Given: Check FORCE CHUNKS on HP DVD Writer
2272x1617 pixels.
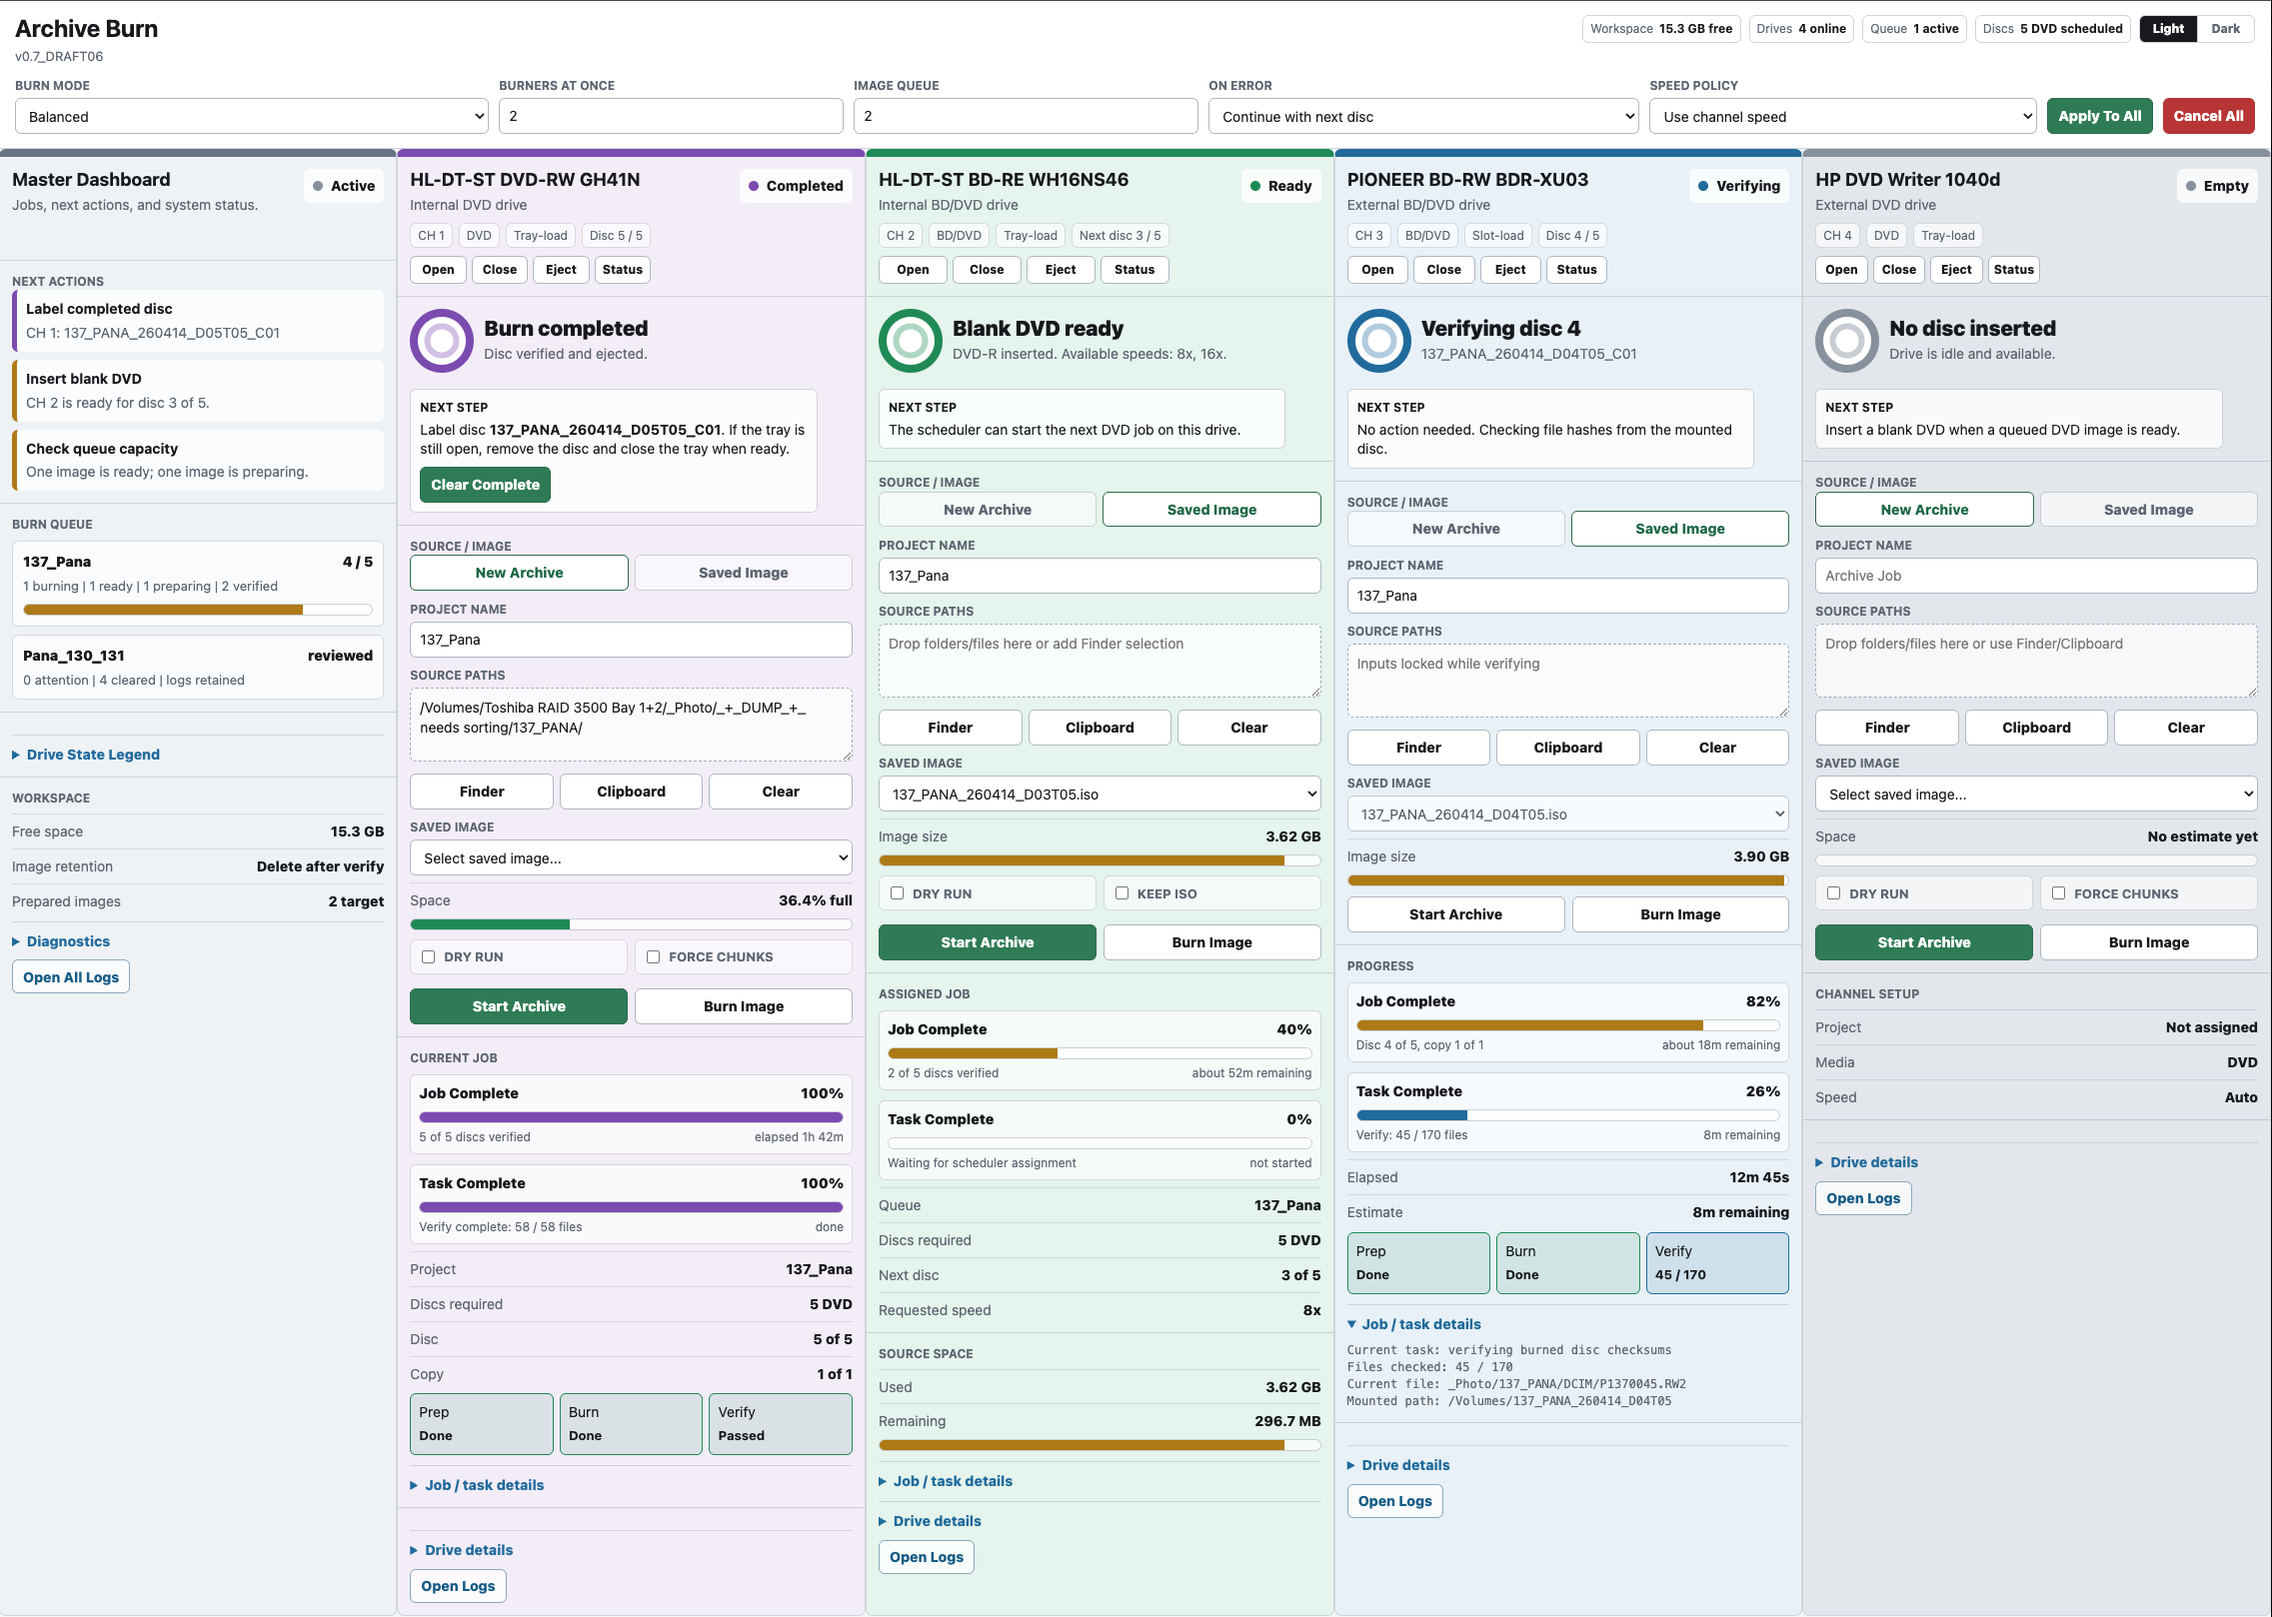Looking at the screenshot, I should coord(2058,893).
